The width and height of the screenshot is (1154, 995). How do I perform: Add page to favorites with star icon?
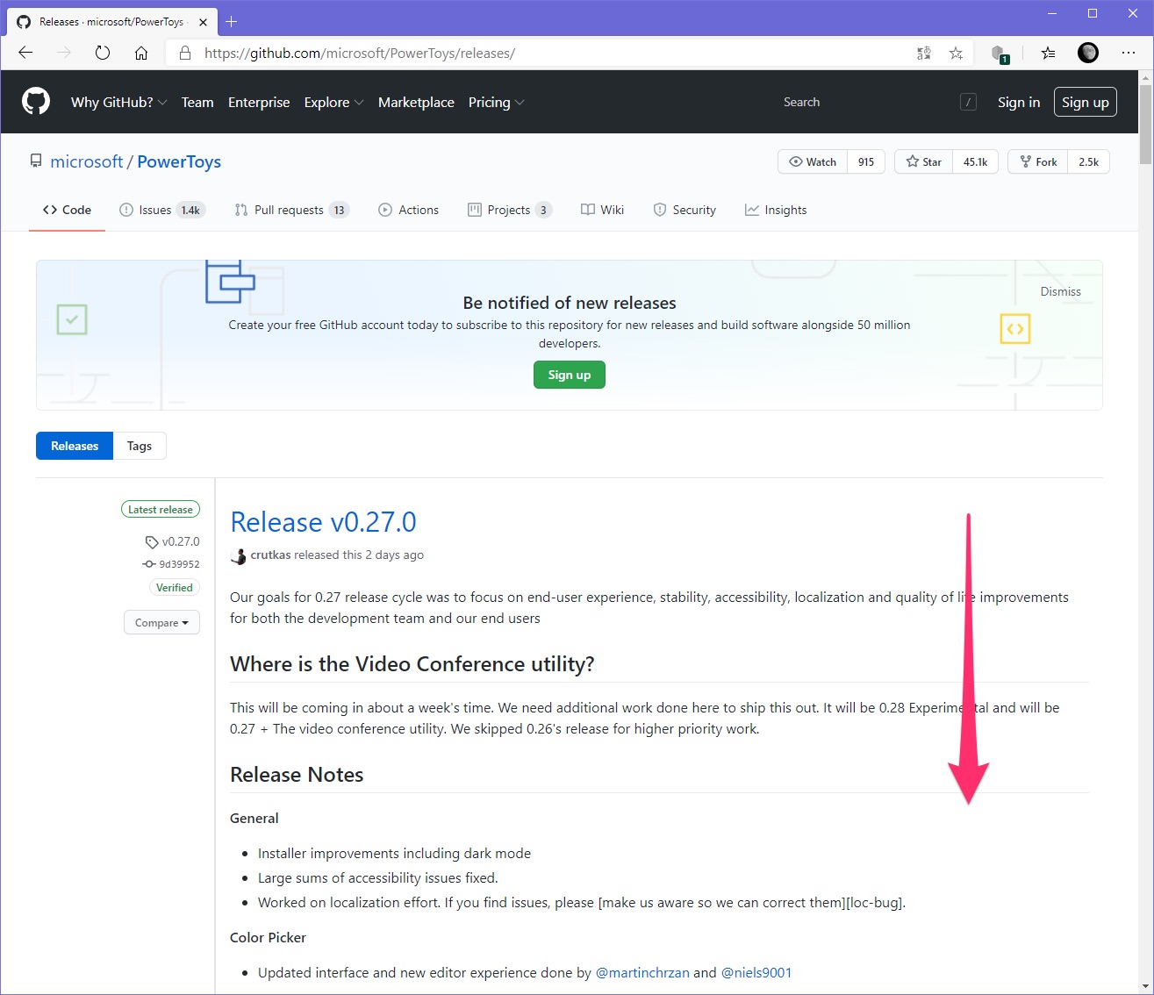956,53
